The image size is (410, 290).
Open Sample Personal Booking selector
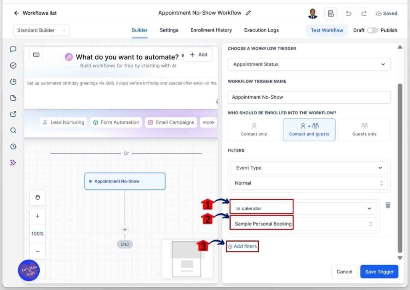tap(303, 224)
